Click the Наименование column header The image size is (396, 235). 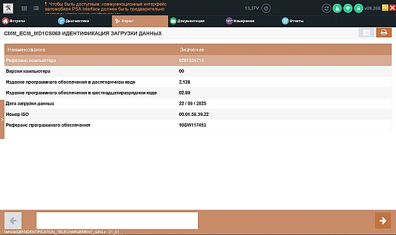[x=26, y=49]
